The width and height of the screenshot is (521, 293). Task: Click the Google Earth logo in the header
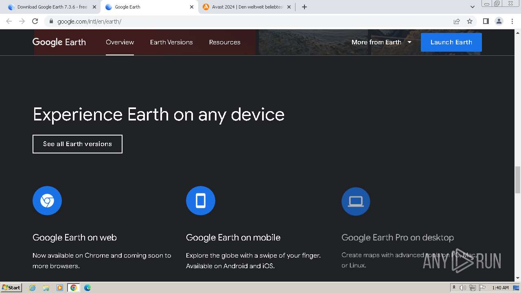[59, 42]
